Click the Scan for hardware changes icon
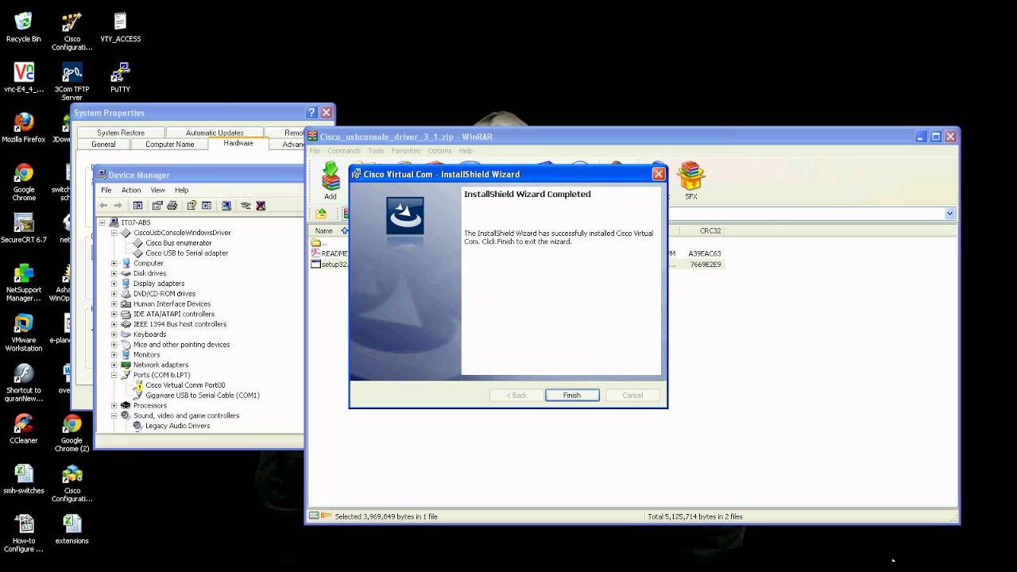Screen dimensions: 1017x572 [226, 205]
